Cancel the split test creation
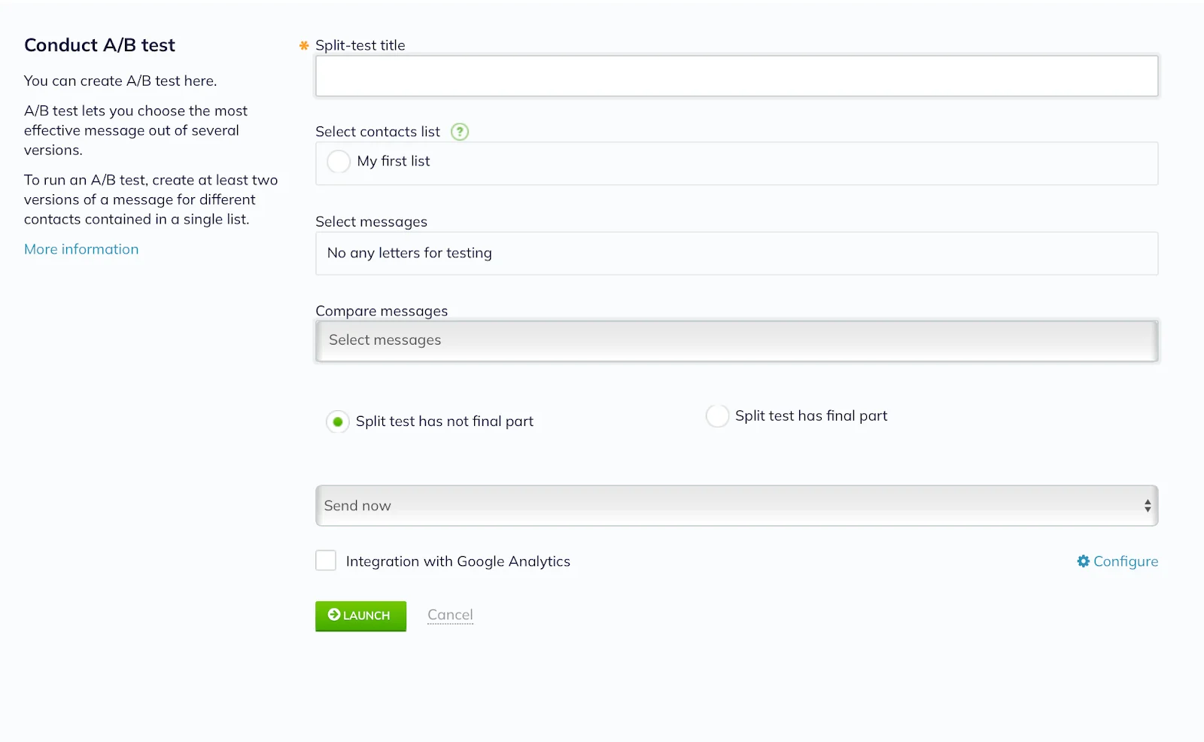Viewport: 1204px width, 742px height. pos(450,615)
